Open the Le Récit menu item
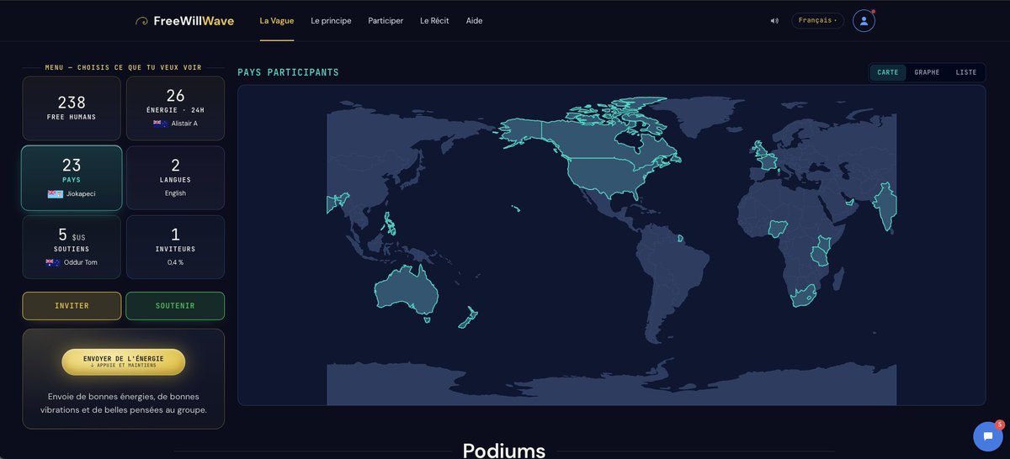 point(434,20)
